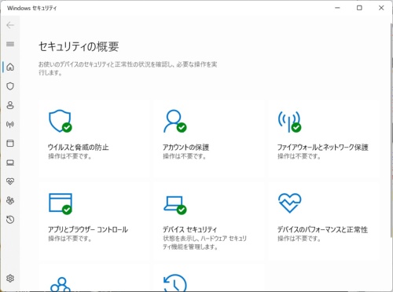Viewport: 393px width, 292px height.
Task: Click the large family options icon tile
Action: tap(61, 285)
